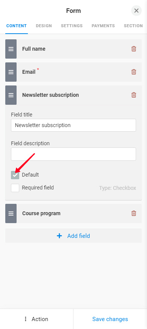Go to the Payments tab
The width and height of the screenshot is (147, 329).
(x=103, y=26)
